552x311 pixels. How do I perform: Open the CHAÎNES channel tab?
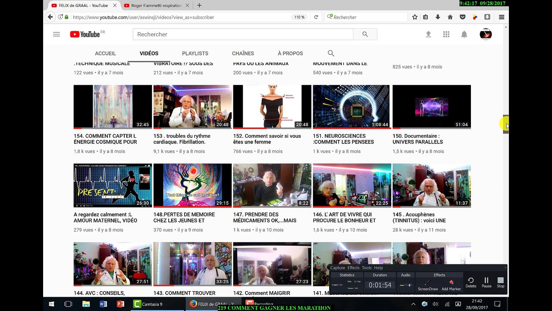click(243, 53)
